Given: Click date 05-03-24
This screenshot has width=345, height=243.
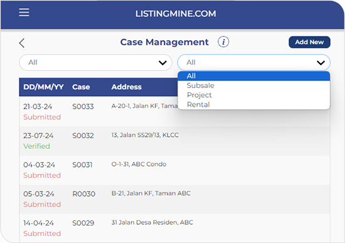Looking at the screenshot, I should point(39,194).
